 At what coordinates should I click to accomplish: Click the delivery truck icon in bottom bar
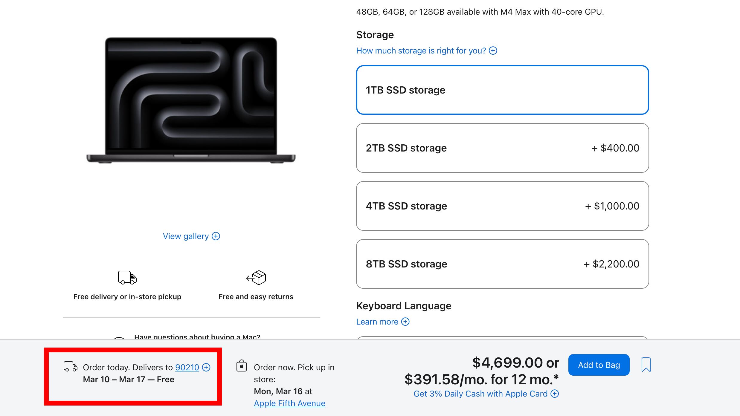click(70, 367)
